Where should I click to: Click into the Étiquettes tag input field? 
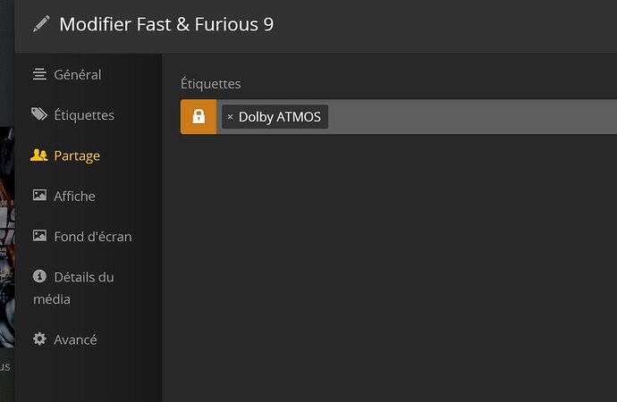(465, 117)
